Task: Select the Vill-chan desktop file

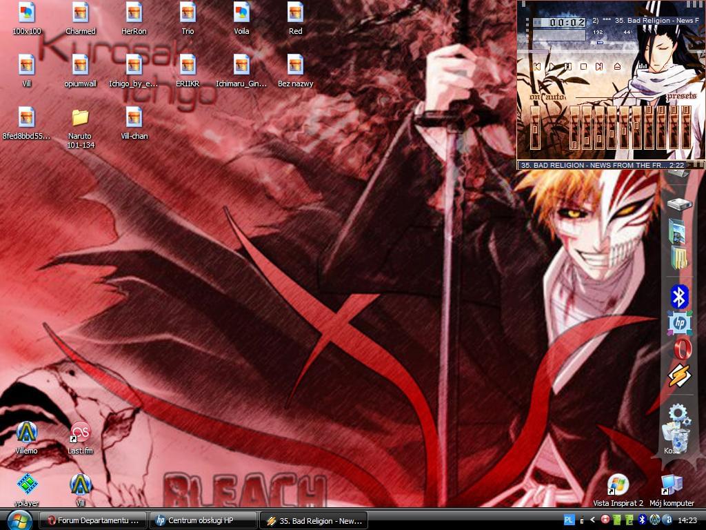Action: 134,123
